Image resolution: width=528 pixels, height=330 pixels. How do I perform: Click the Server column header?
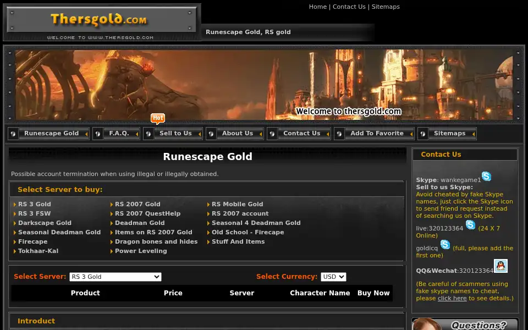242,293
